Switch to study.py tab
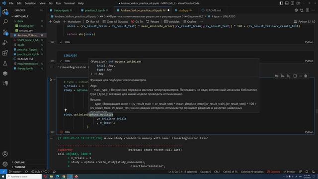This screenshot has width=318, height=179. (x=183, y=10)
